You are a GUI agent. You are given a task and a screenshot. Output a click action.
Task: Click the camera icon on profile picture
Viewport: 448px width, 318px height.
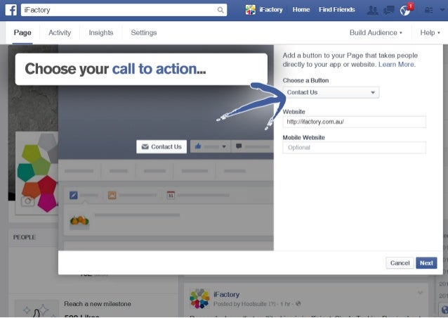coord(27,201)
